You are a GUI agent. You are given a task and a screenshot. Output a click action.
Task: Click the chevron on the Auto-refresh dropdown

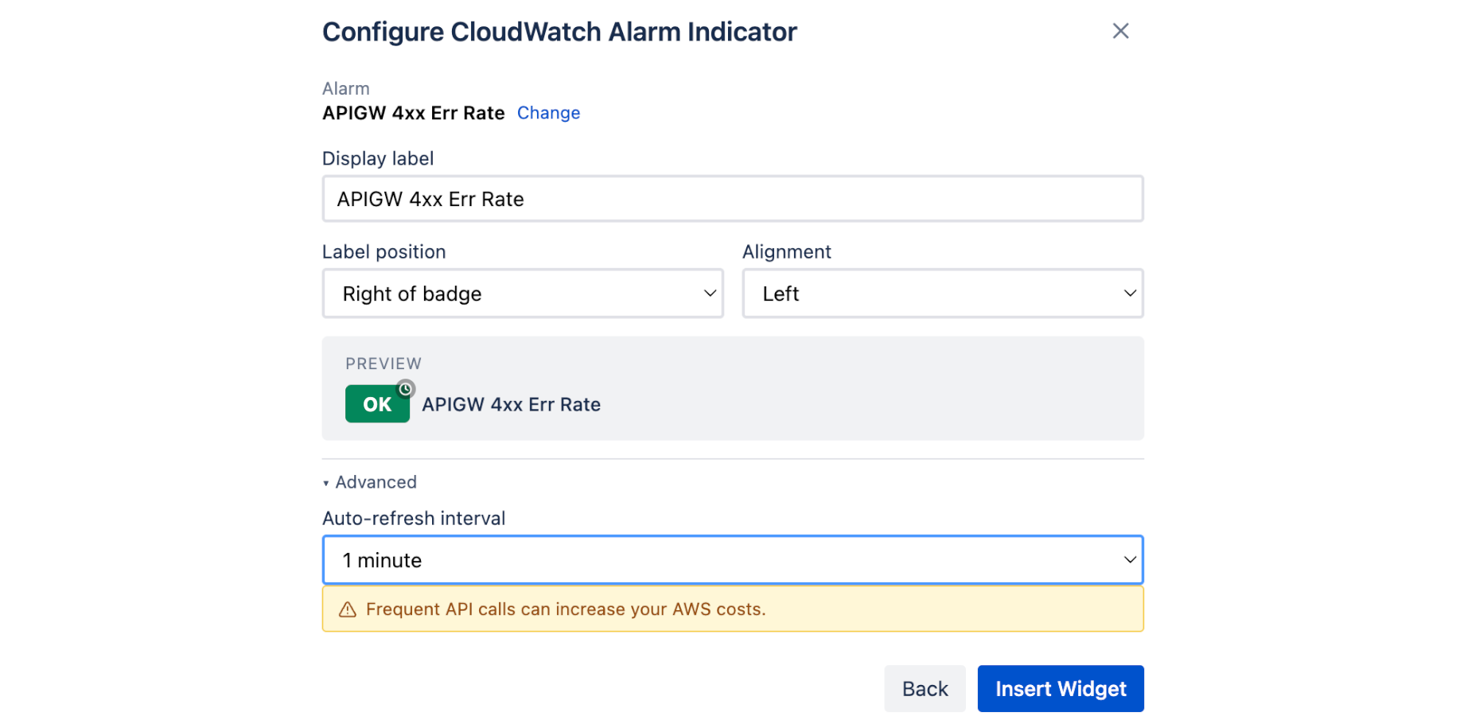pyautogui.click(x=1129, y=559)
